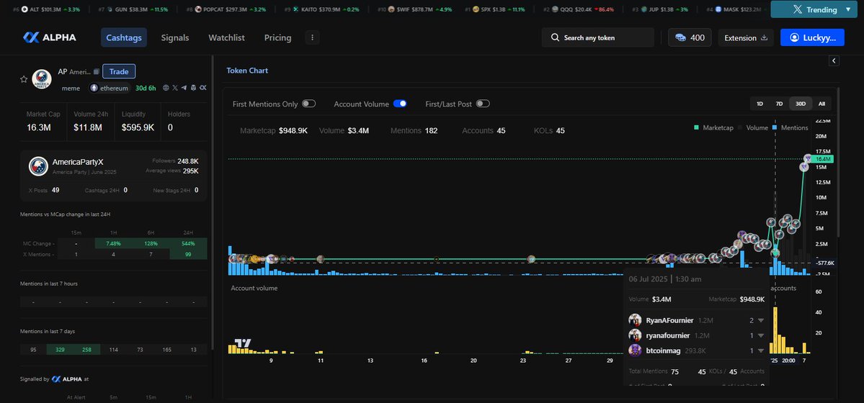Image resolution: width=864 pixels, height=403 pixels.
Task: Go to the Watchlist tab
Action: (226, 37)
